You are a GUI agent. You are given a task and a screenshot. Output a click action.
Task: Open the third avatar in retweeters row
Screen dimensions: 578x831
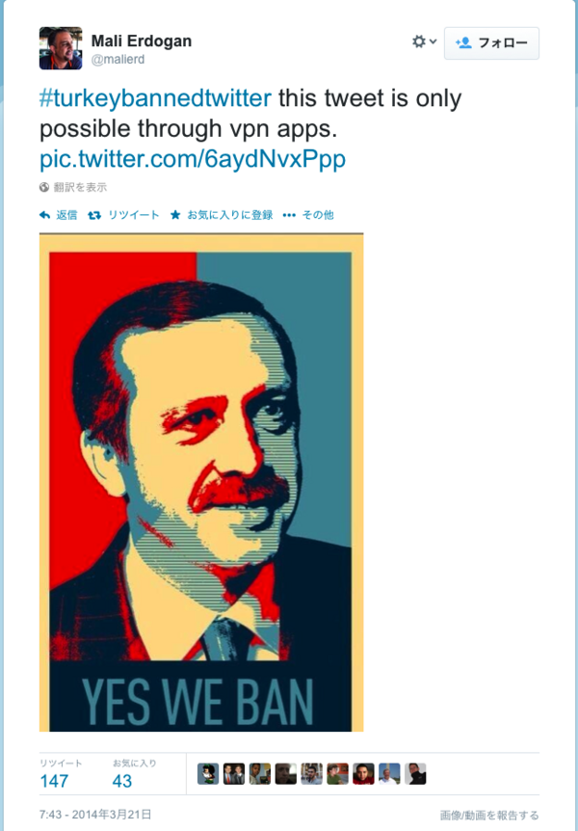[x=259, y=774]
